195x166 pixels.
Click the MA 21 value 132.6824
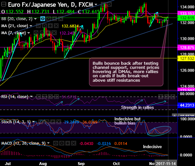(70, 26)
